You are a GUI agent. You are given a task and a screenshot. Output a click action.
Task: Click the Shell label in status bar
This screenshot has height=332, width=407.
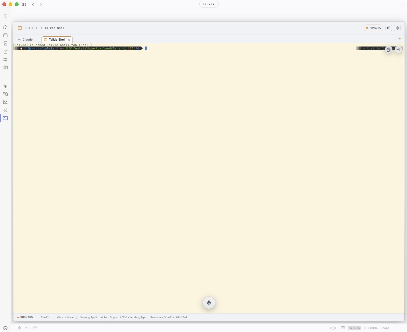[45, 317]
